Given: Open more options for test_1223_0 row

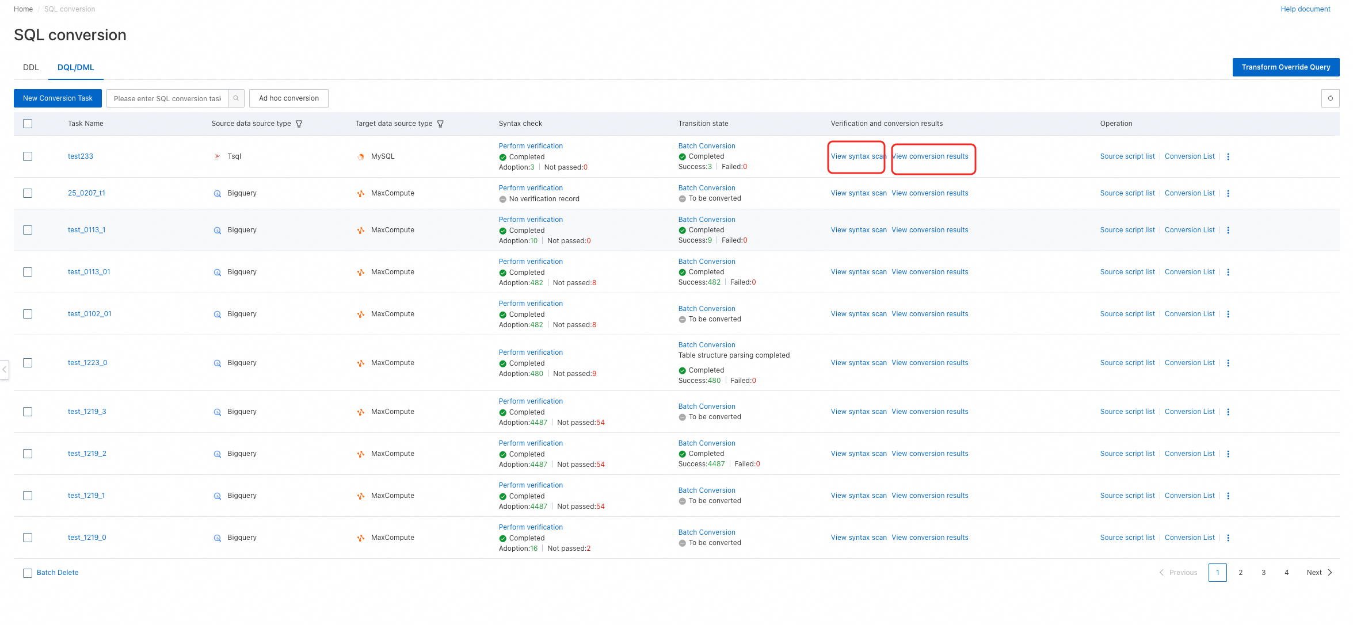Looking at the screenshot, I should coord(1228,363).
